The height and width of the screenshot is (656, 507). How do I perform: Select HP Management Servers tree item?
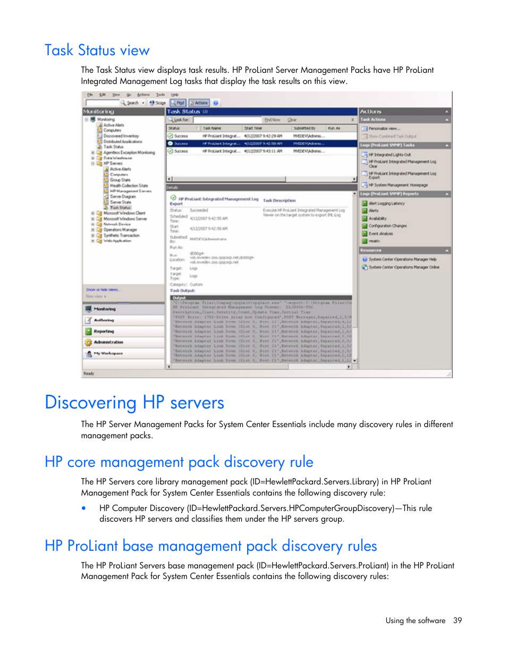coord(130,191)
